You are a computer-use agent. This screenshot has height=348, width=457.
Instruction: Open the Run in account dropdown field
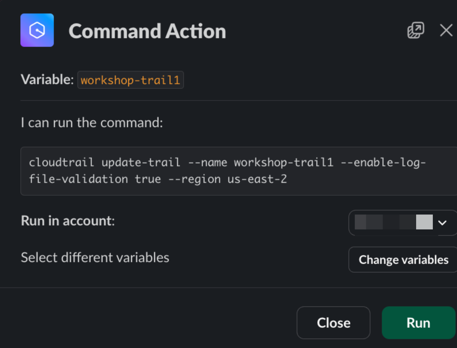click(403, 223)
